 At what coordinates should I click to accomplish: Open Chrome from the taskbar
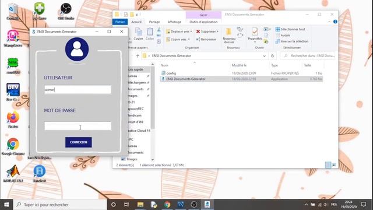pos(167,205)
